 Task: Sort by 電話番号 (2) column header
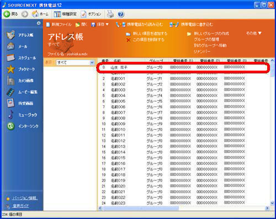(x=210, y=61)
